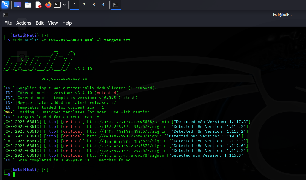This screenshot has height=180, width=306.
Task: Click result URL with n8n Version 1.116.2
Action: (127, 127)
